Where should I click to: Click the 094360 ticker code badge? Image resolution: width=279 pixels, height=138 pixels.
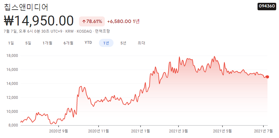coord(267,6)
